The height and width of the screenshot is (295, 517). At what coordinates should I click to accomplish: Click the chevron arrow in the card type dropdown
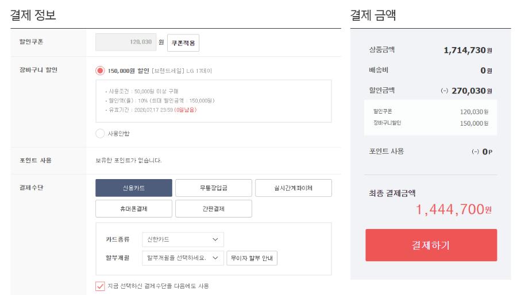click(215, 239)
